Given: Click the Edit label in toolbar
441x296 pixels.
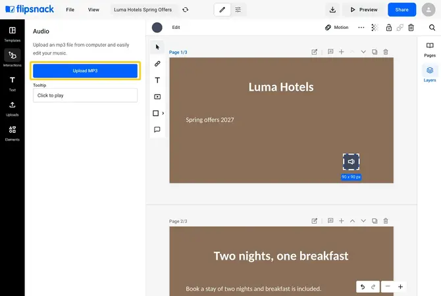Looking at the screenshot, I should coord(176,27).
